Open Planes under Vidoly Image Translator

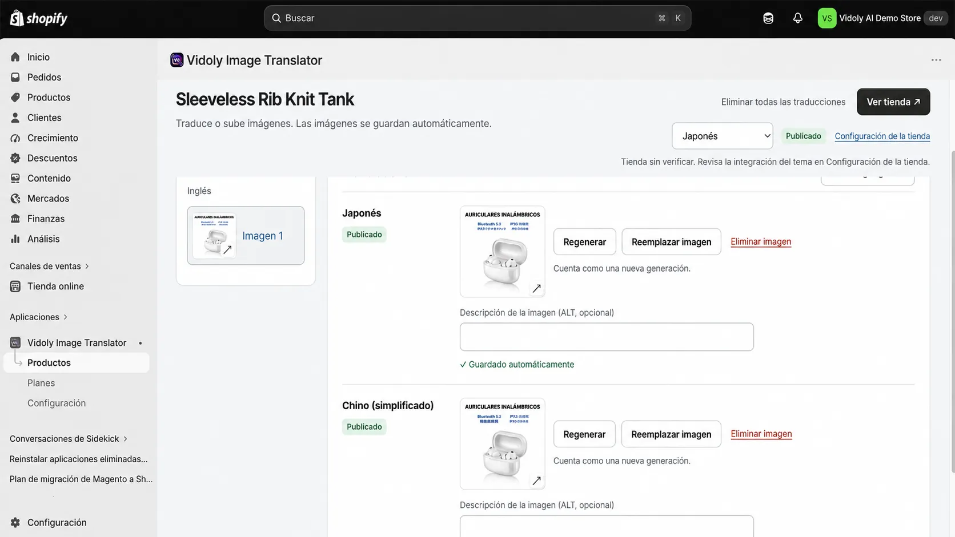click(41, 383)
